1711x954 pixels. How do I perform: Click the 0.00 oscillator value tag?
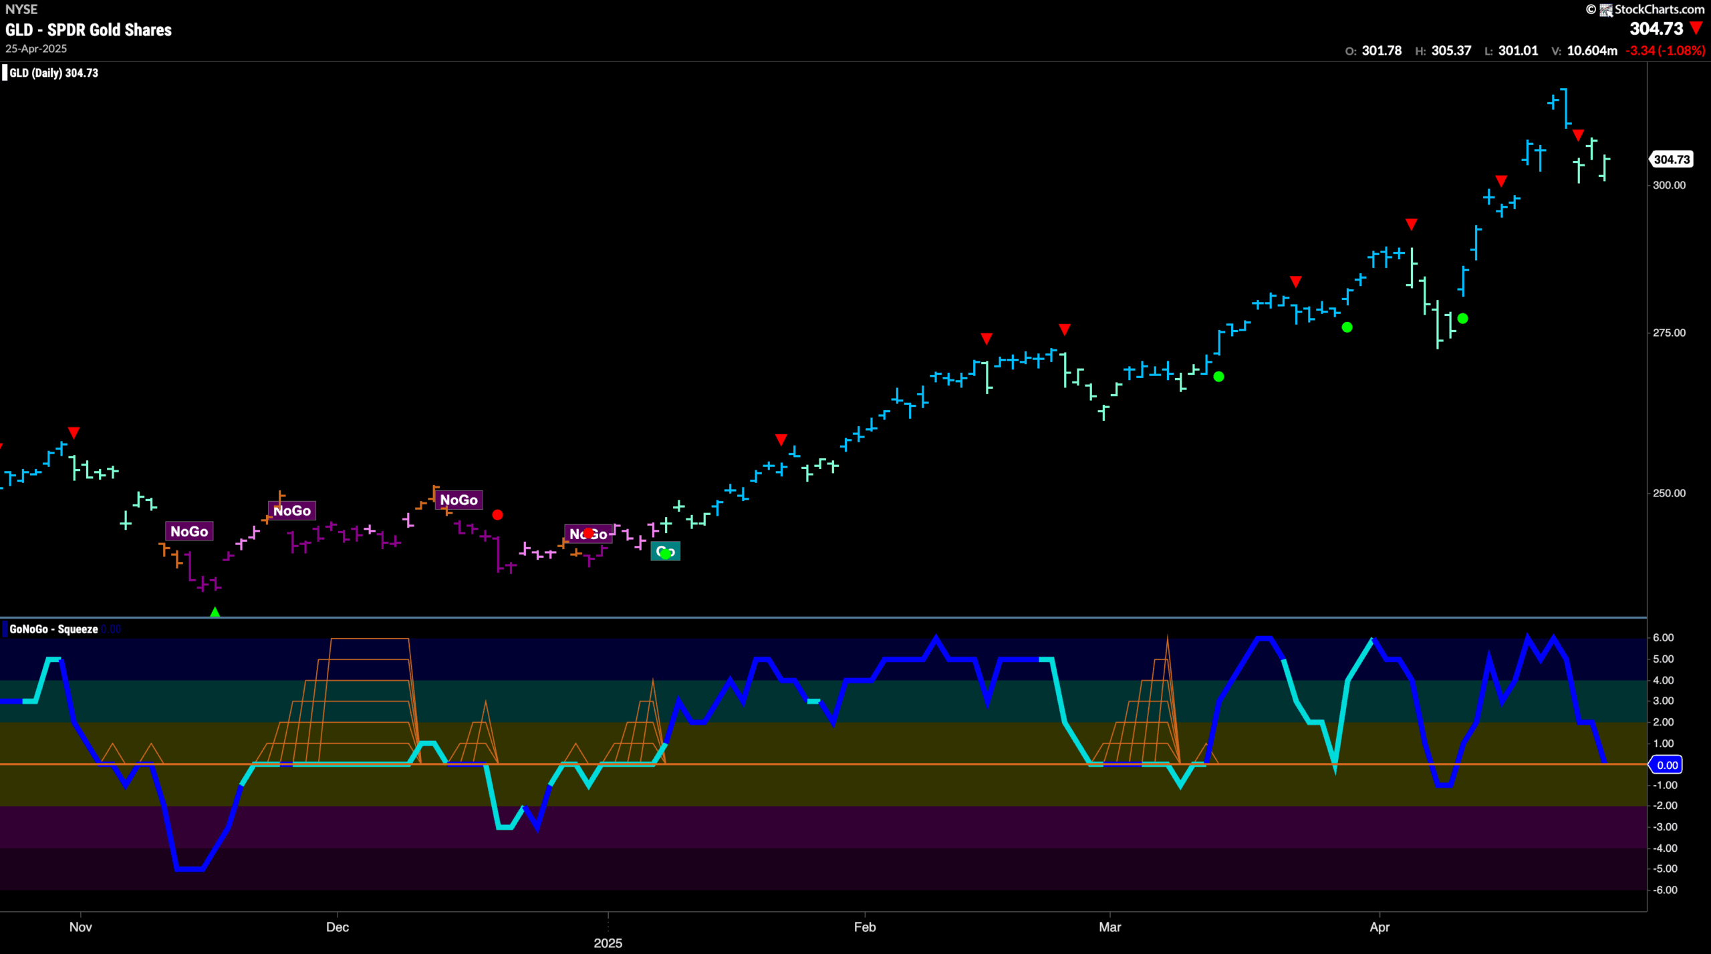1667,765
